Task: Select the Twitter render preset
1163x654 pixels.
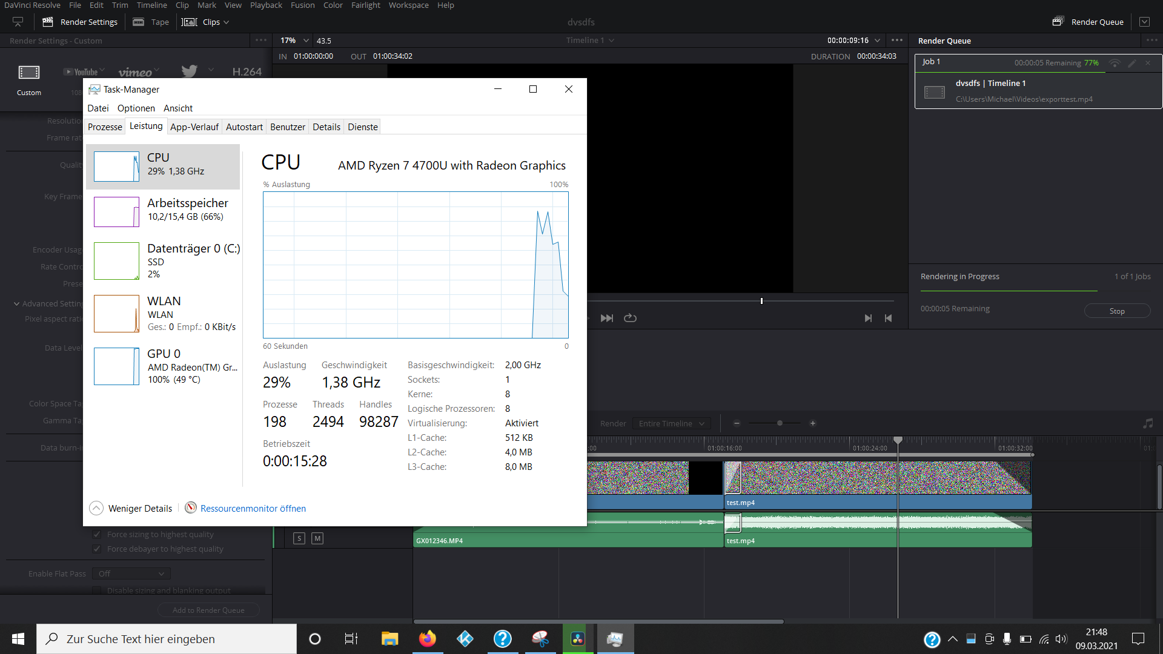Action: tap(190, 71)
